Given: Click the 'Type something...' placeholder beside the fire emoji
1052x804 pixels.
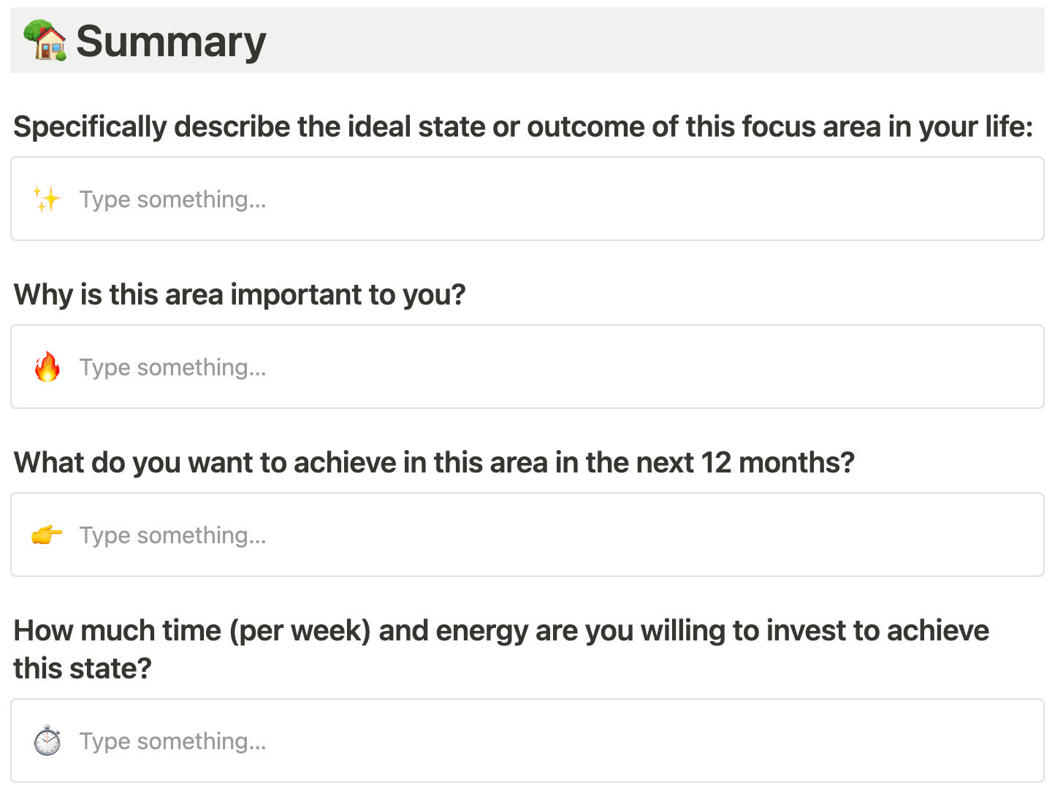Looking at the screenshot, I should tap(172, 367).
